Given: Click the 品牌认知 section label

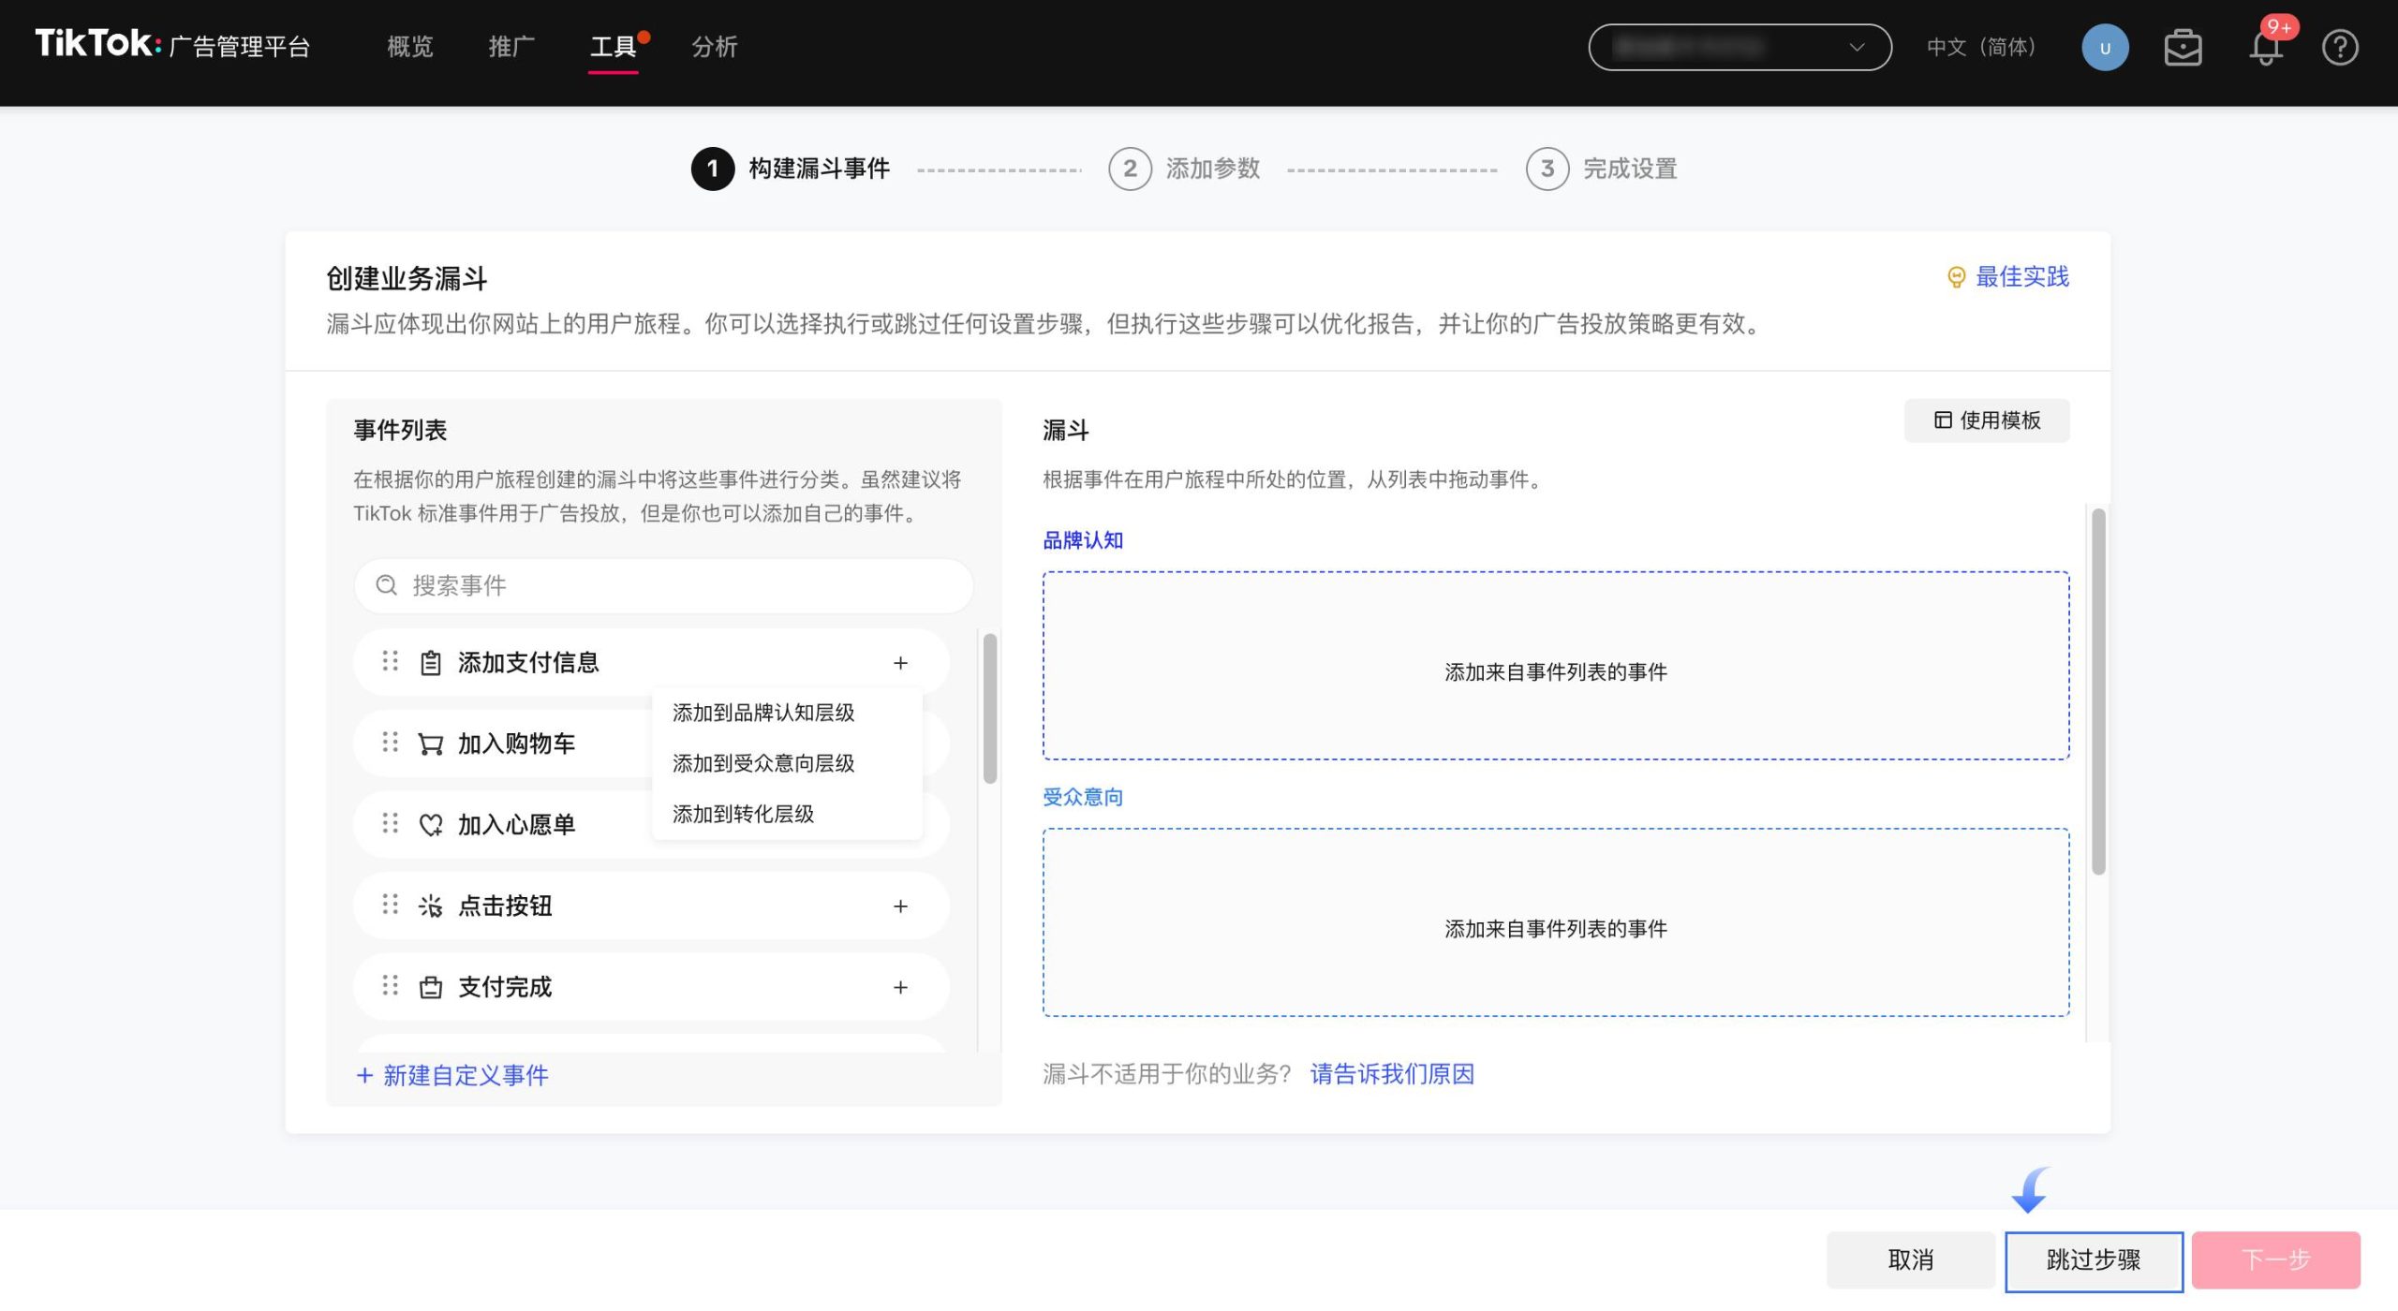Looking at the screenshot, I should [1083, 540].
